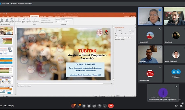Click Set Up Slide Show icon

pos(18,21)
